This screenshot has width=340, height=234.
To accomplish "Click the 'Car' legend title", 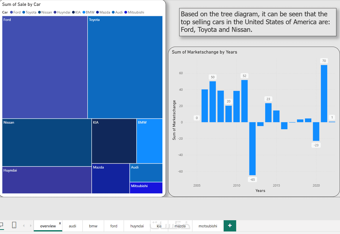I will [5, 12].
